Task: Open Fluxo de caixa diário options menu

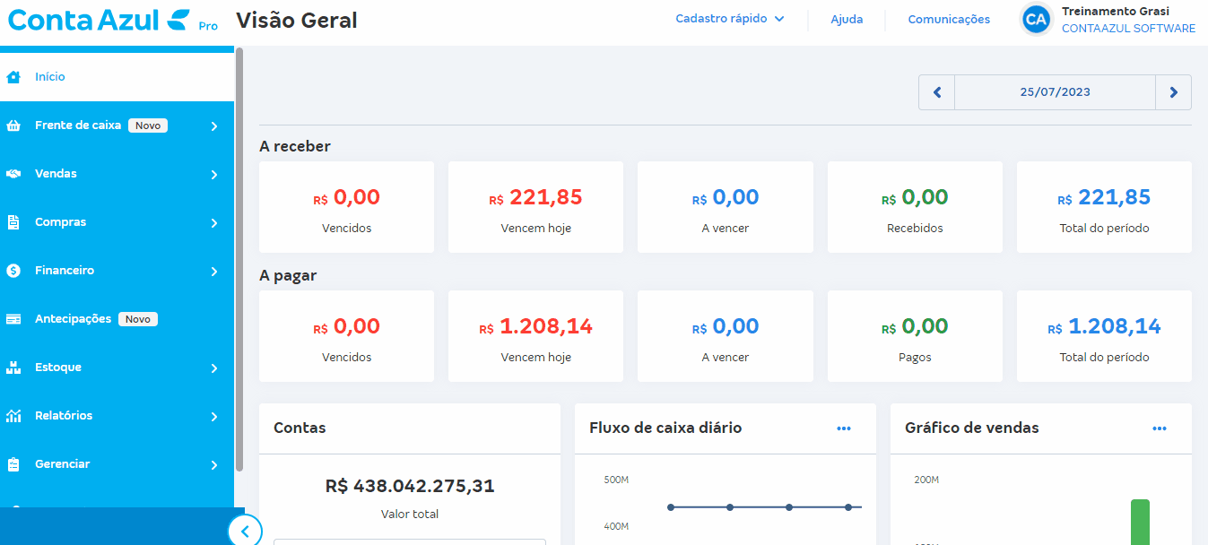Action: point(844,428)
